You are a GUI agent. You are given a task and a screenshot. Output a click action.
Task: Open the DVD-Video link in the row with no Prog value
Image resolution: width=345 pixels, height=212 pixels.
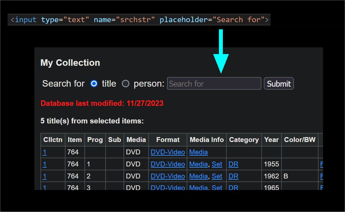tap(168, 152)
